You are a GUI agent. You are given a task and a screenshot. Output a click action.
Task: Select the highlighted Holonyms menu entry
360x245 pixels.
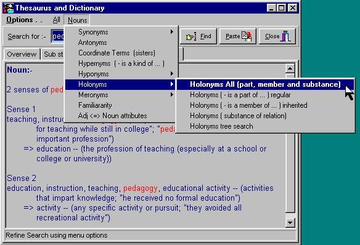tap(121, 84)
